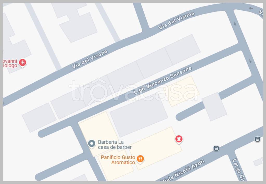Select beige highlighted building under trovacasa watermark
Viewport: 266px width, 184px height.
(183, 91)
